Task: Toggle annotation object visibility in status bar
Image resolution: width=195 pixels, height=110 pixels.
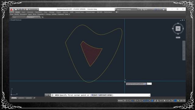Action: click(x=152, y=101)
